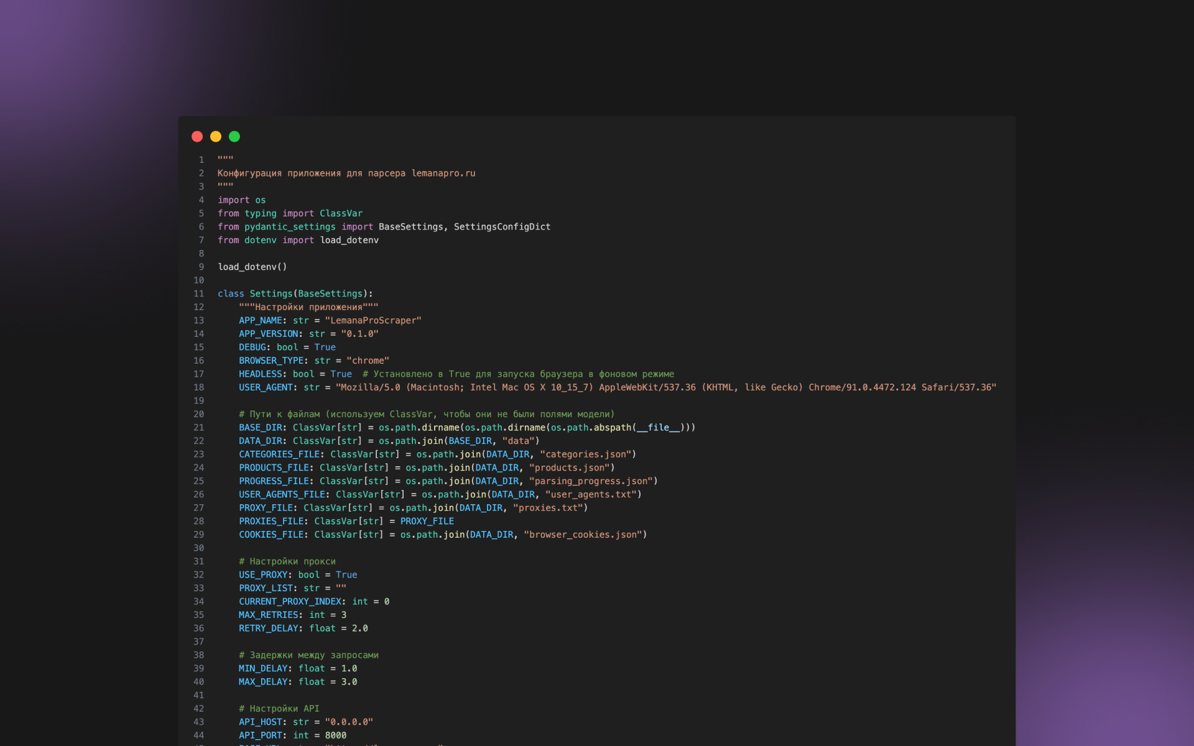The image size is (1194, 746).
Task: Click the yellow minimize window button
Action: click(x=216, y=136)
